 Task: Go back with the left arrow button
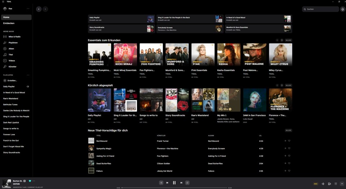point(39,9)
